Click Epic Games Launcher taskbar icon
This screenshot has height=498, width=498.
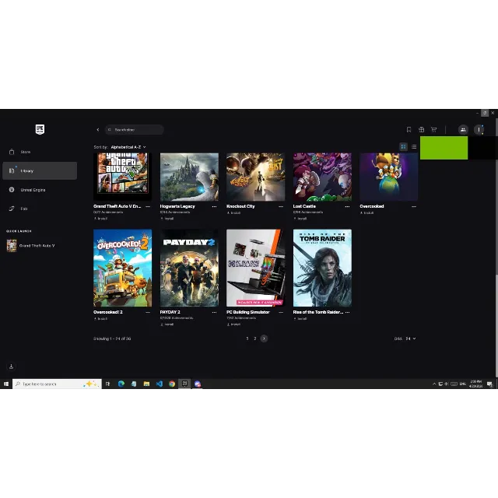[x=184, y=384]
